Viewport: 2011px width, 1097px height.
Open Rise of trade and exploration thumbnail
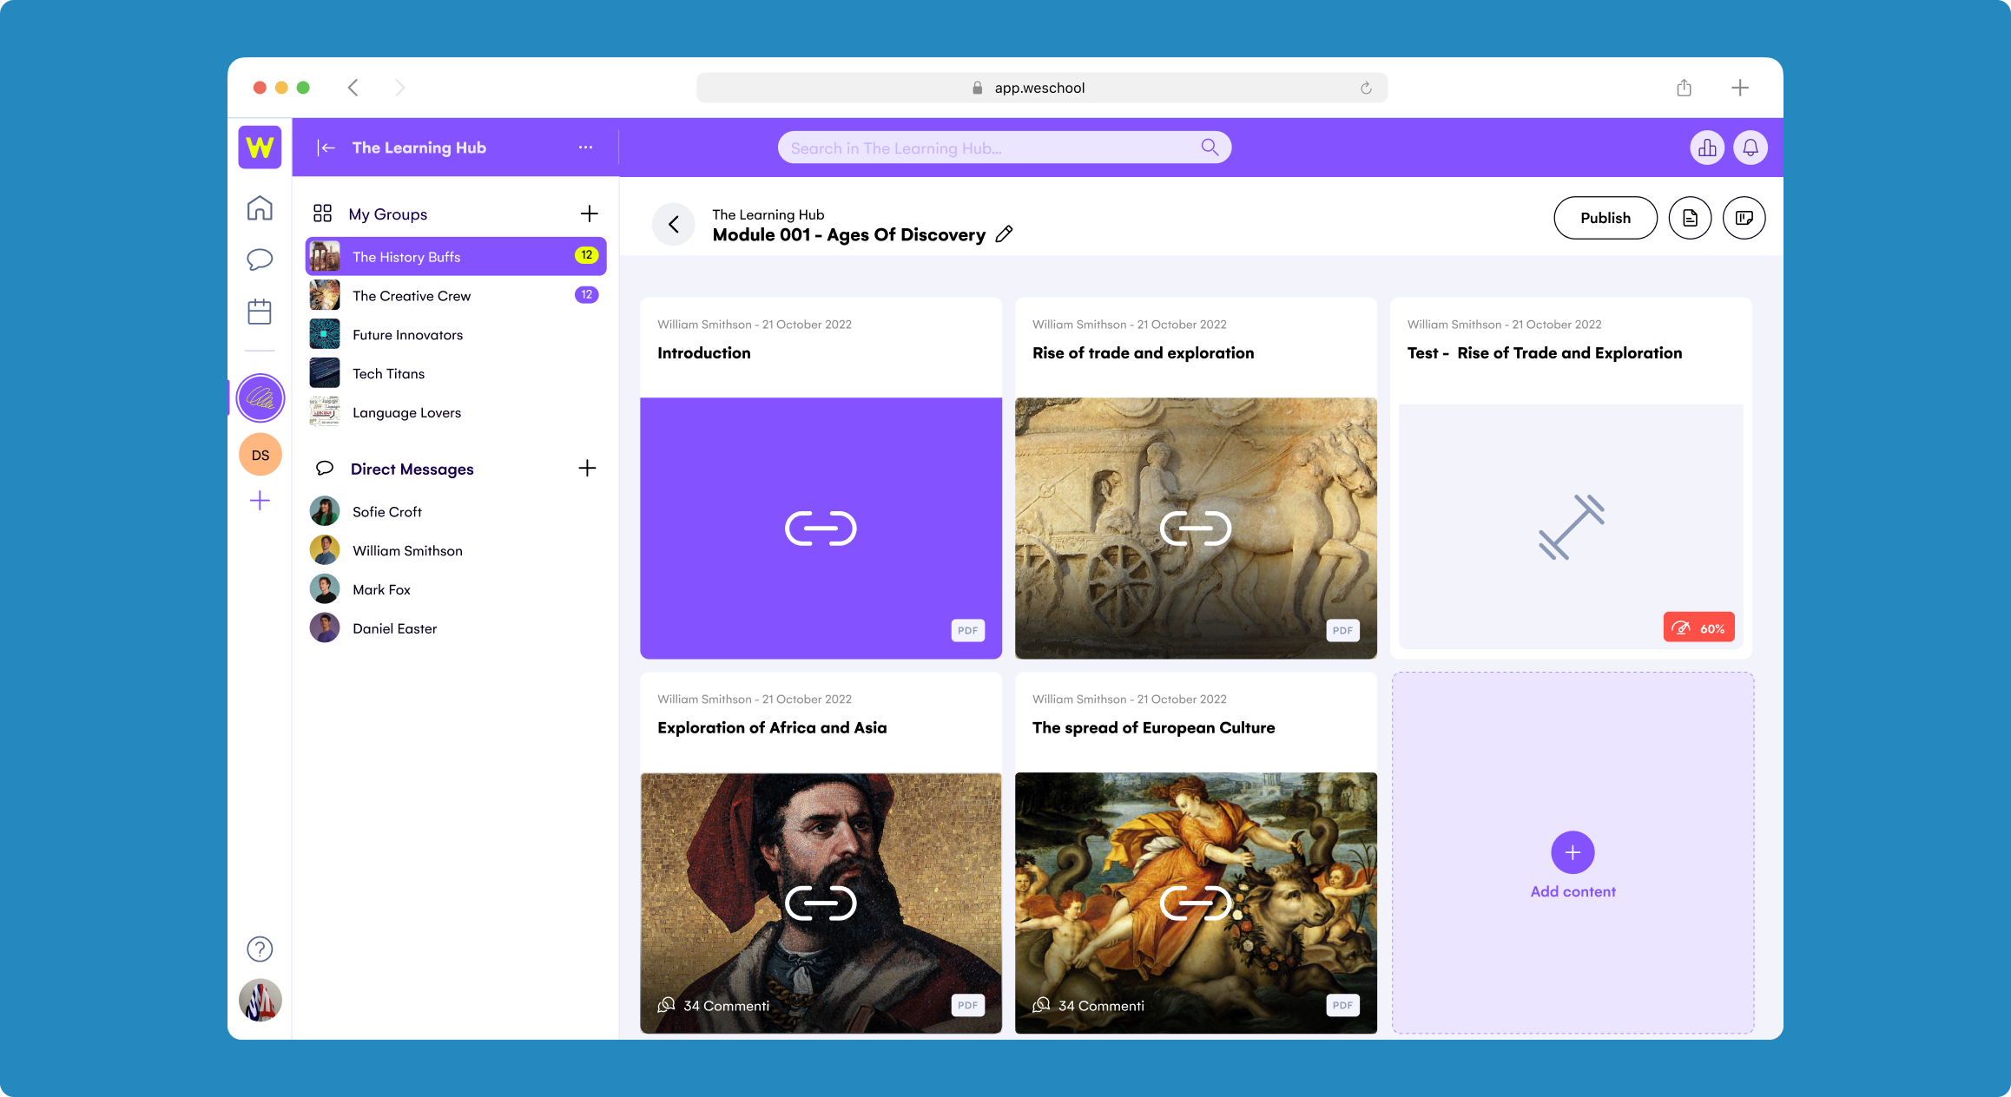coord(1196,528)
